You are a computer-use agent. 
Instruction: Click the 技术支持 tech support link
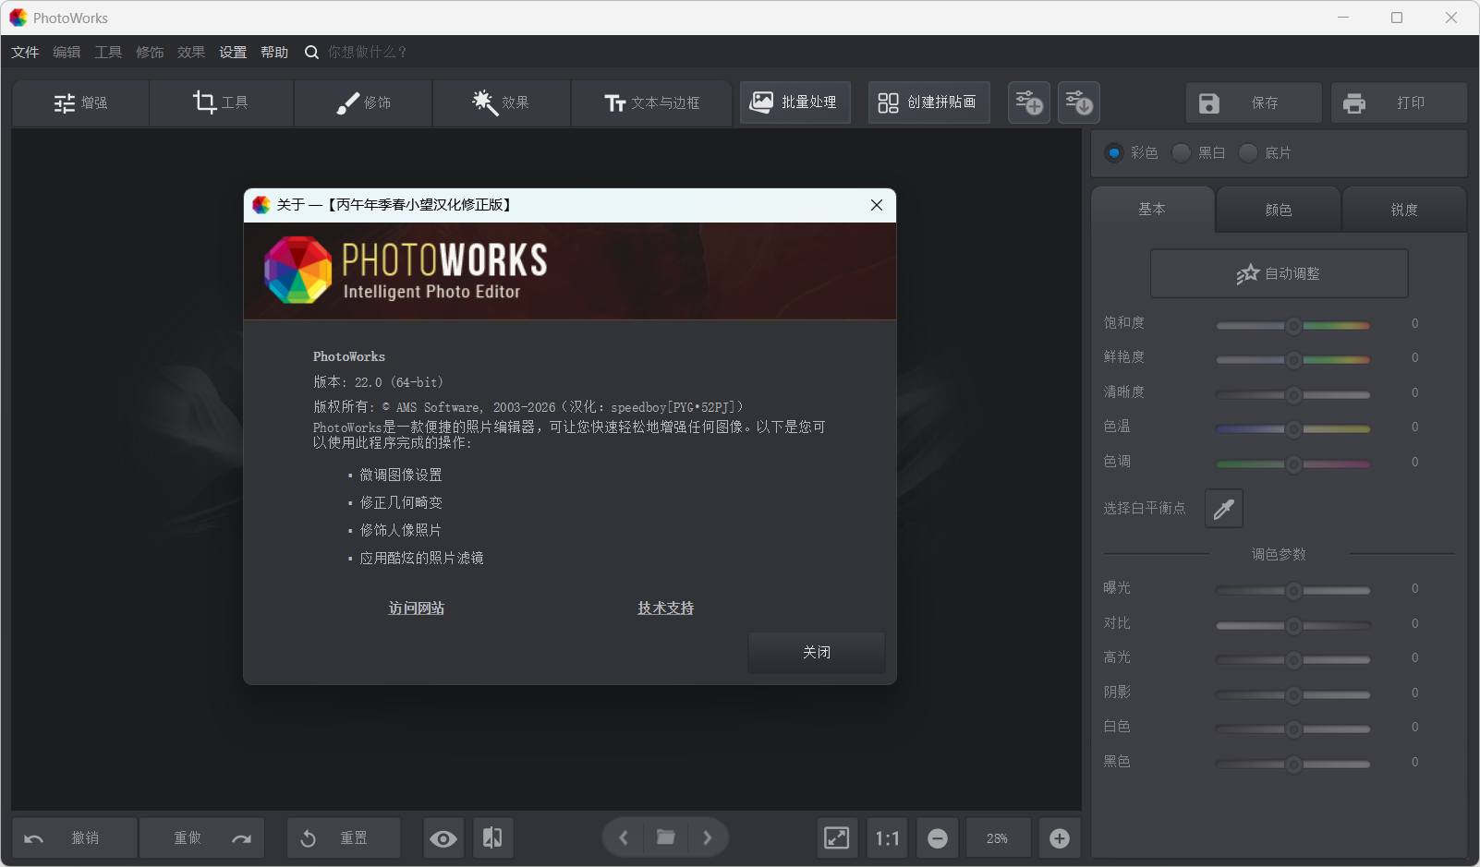pos(665,608)
